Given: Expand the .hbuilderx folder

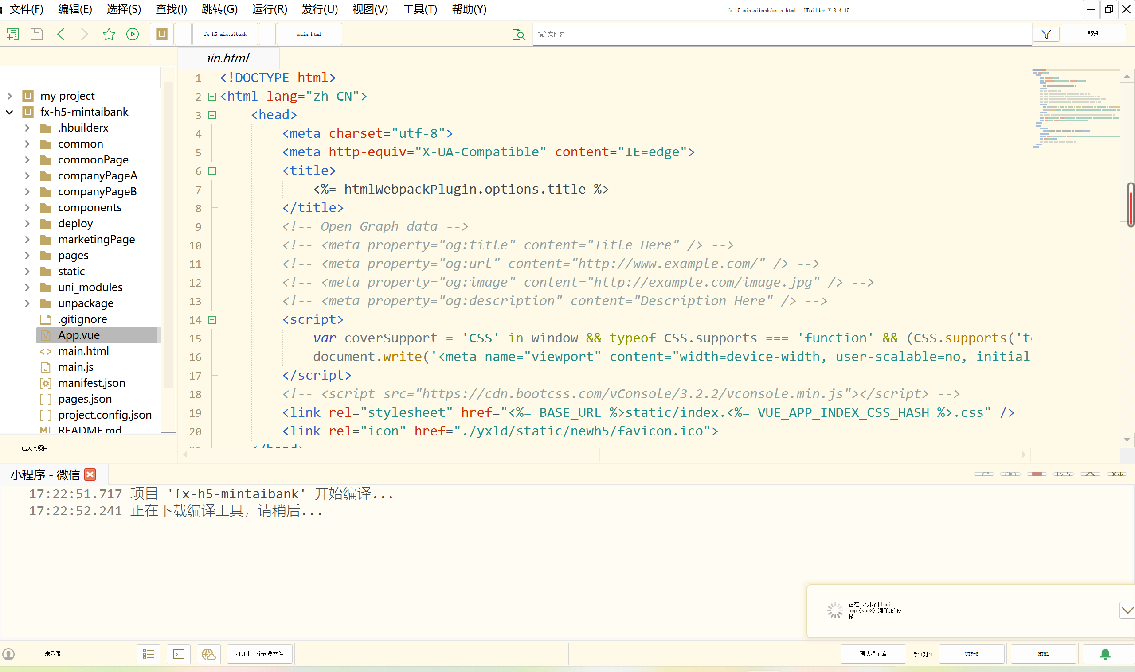Looking at the screenshot, I should point(27,128).
